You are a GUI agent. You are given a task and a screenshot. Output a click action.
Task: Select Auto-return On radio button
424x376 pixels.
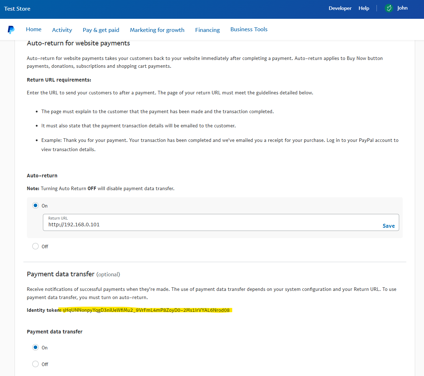(x=35, y=205)
